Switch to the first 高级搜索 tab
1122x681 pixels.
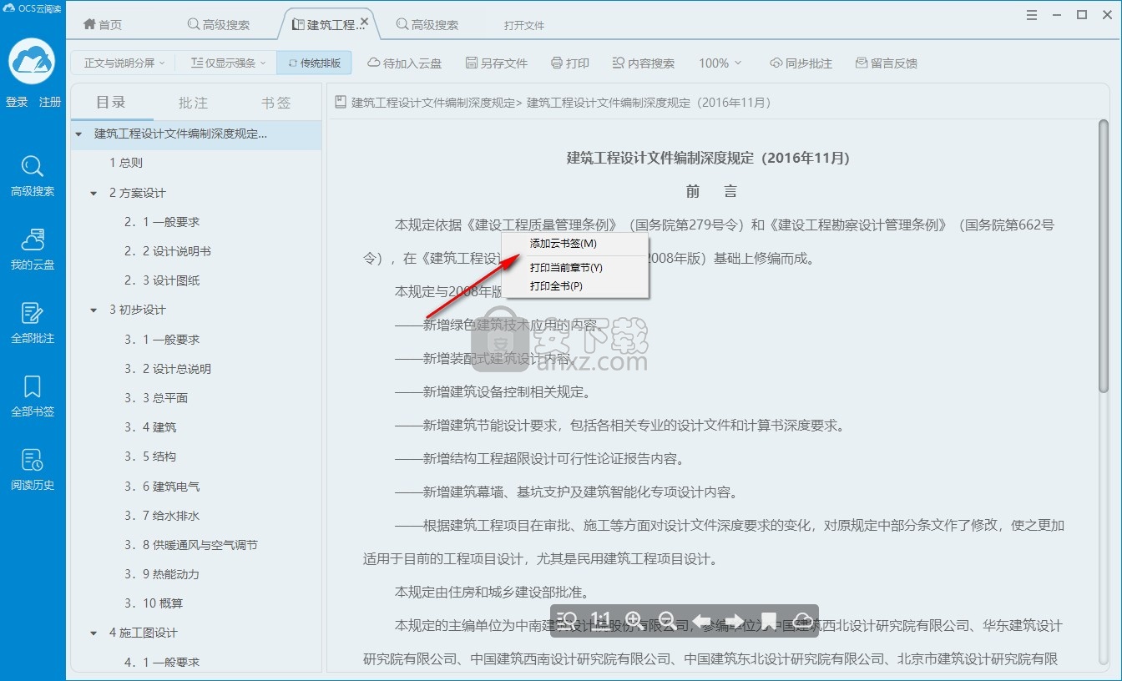tap(219, 25)
